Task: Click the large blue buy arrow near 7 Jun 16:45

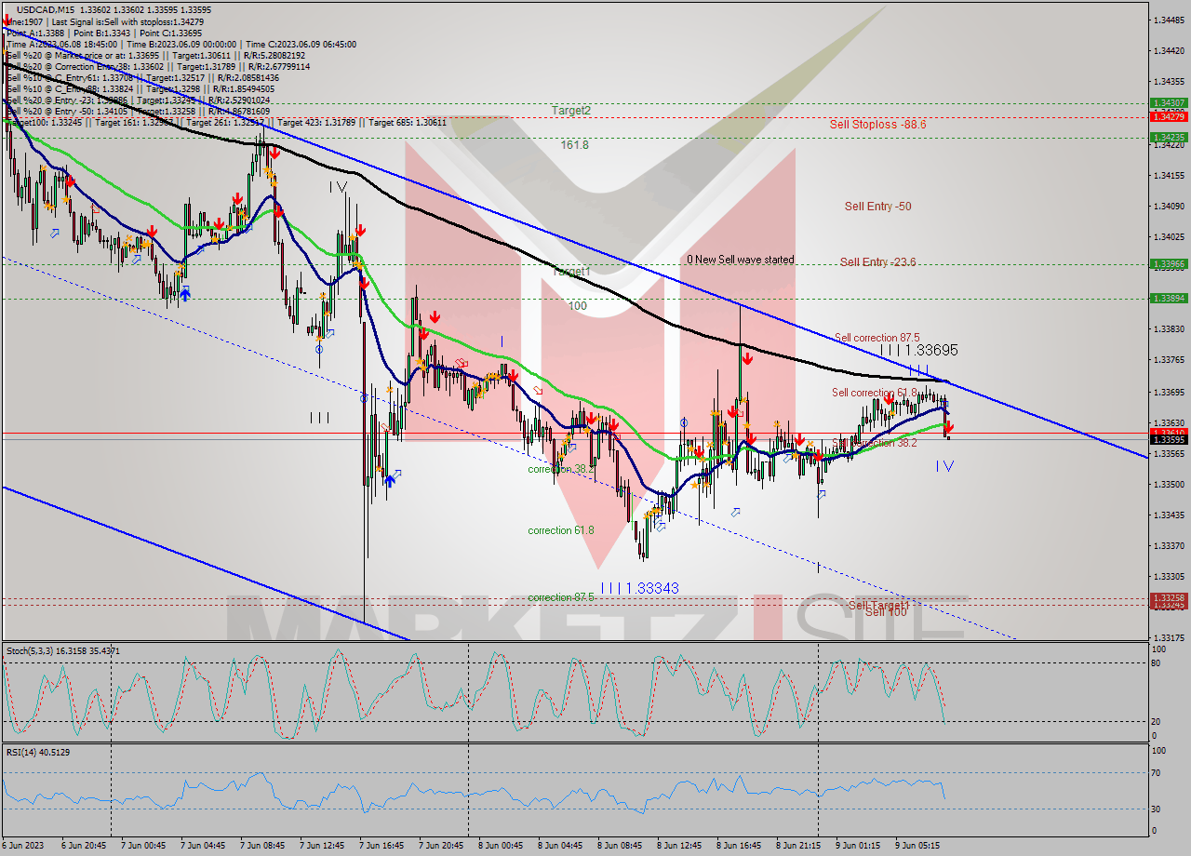Action: coord(390,482)
